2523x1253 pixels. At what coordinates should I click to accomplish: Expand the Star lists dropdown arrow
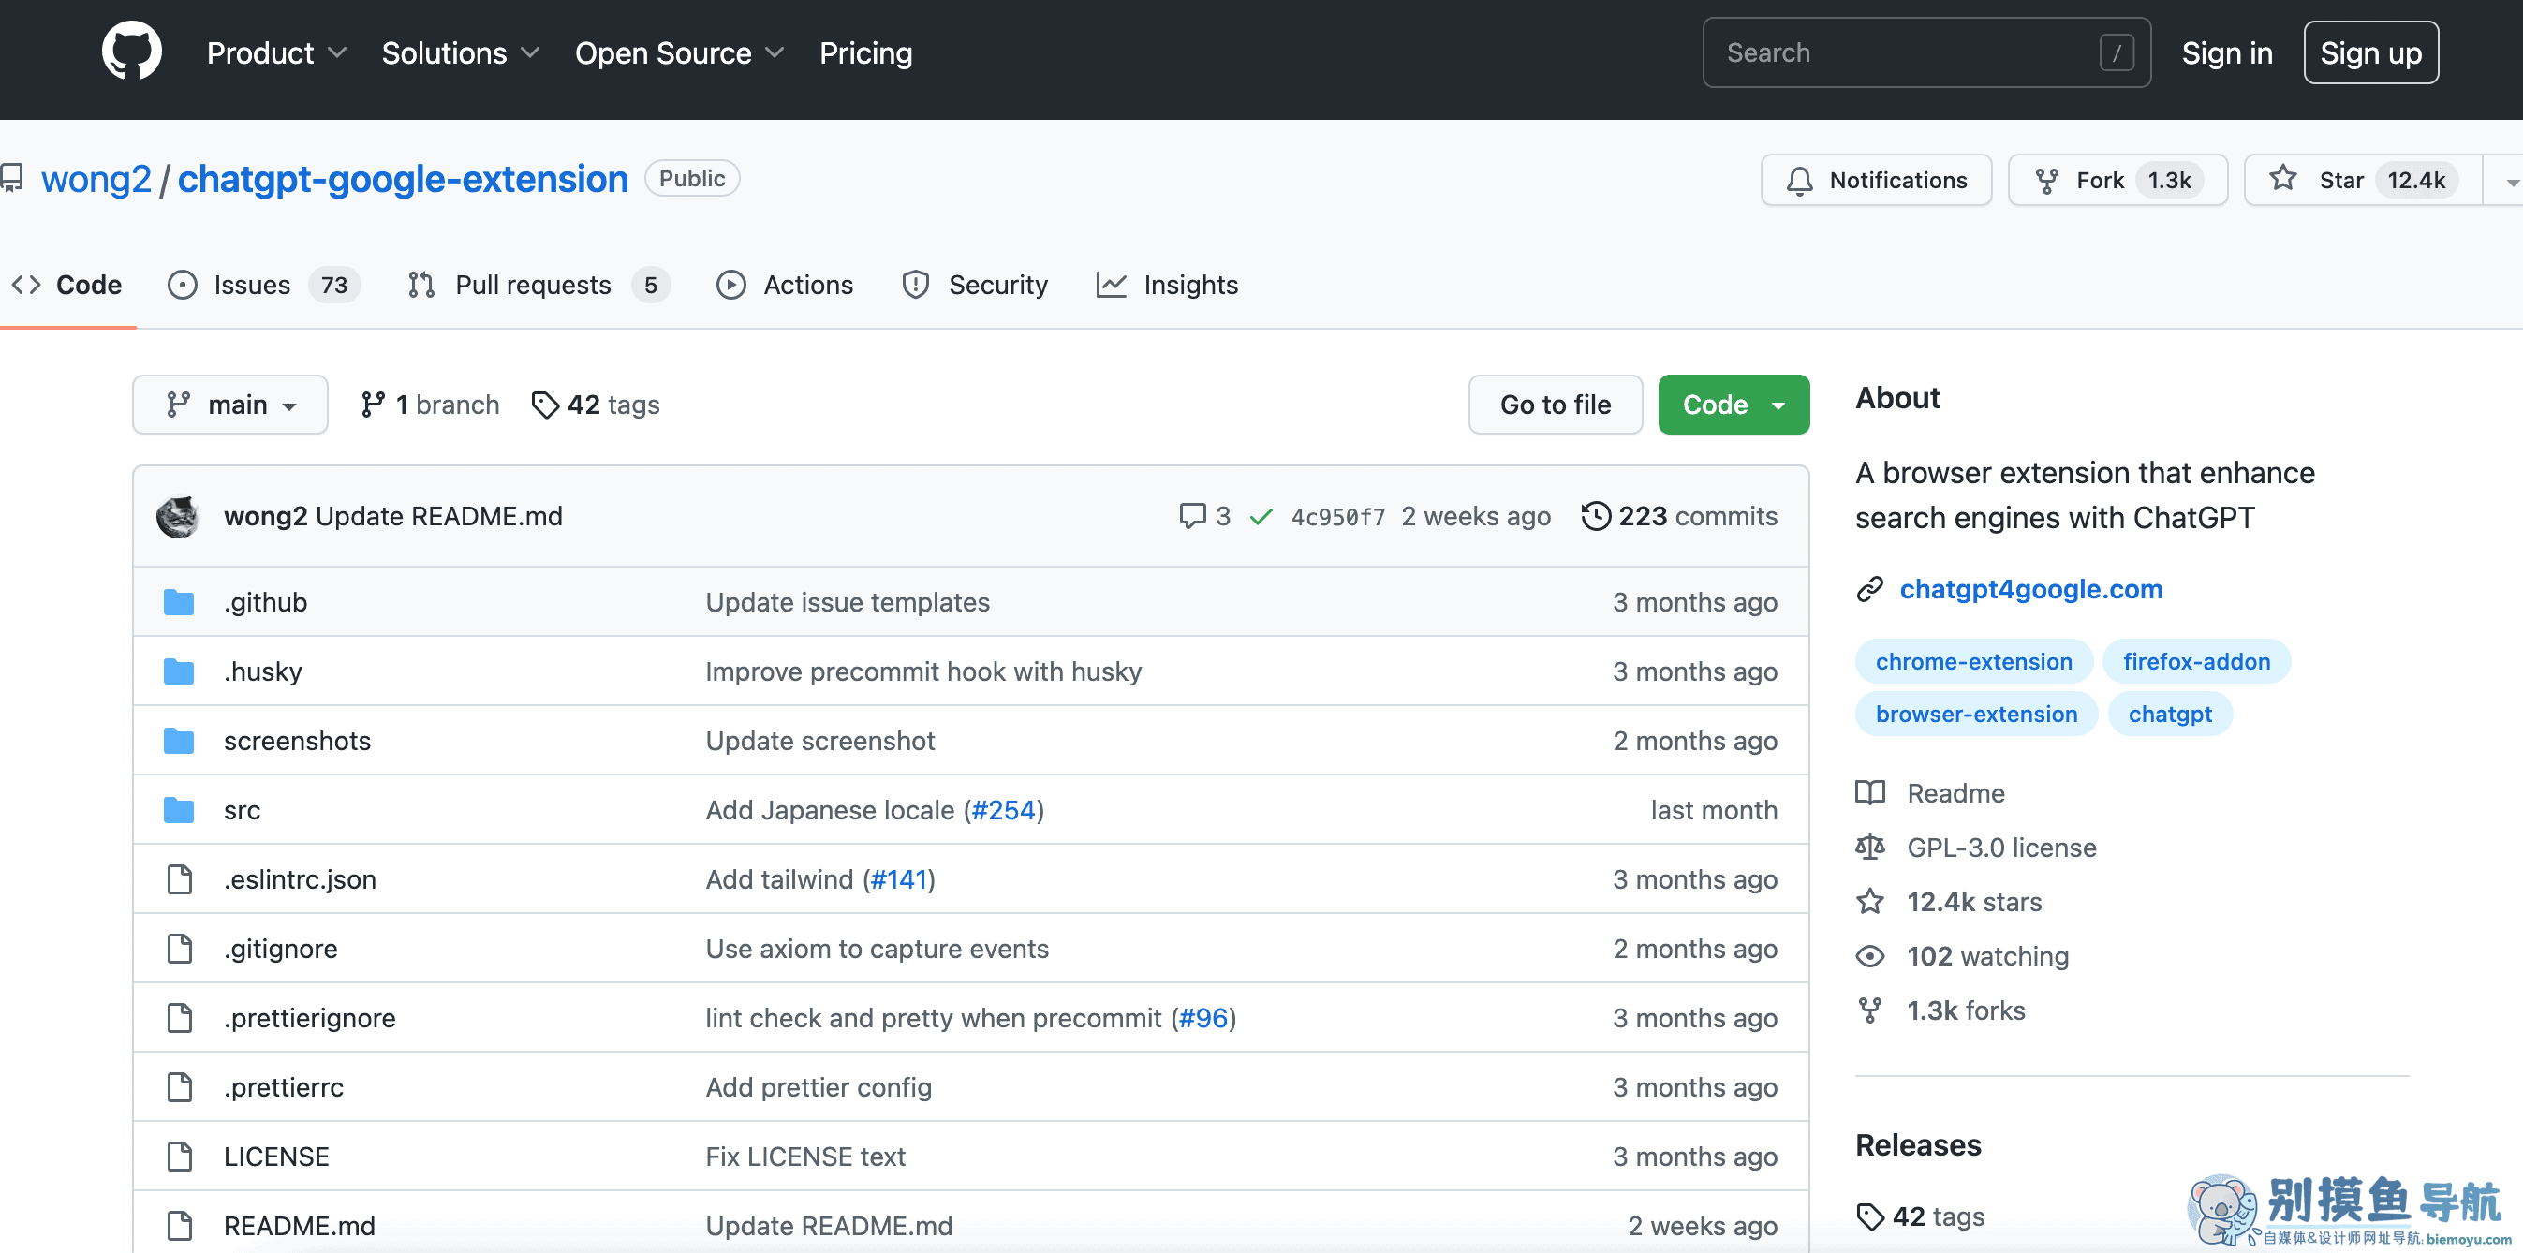(2509, 182)
